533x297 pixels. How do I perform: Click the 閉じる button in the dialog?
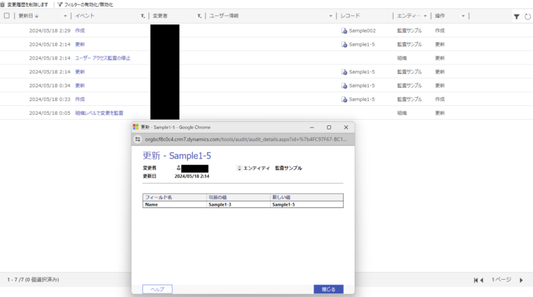tap(328, 289)
